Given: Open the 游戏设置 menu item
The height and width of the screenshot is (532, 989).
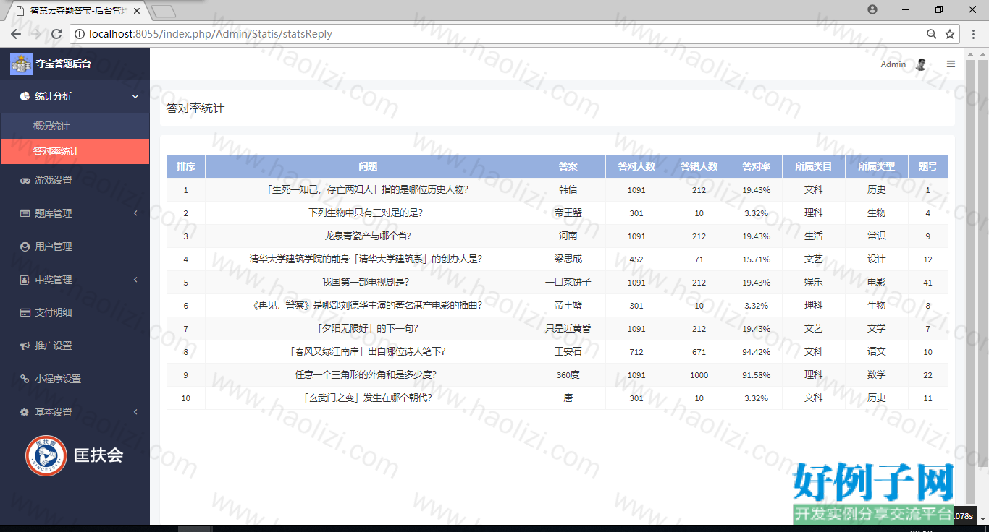Looking at the screenshot, I should pos(75,180).
